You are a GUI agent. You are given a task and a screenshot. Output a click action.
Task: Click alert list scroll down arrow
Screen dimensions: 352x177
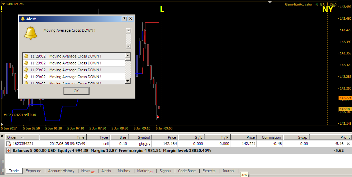(x=128, y=81)
